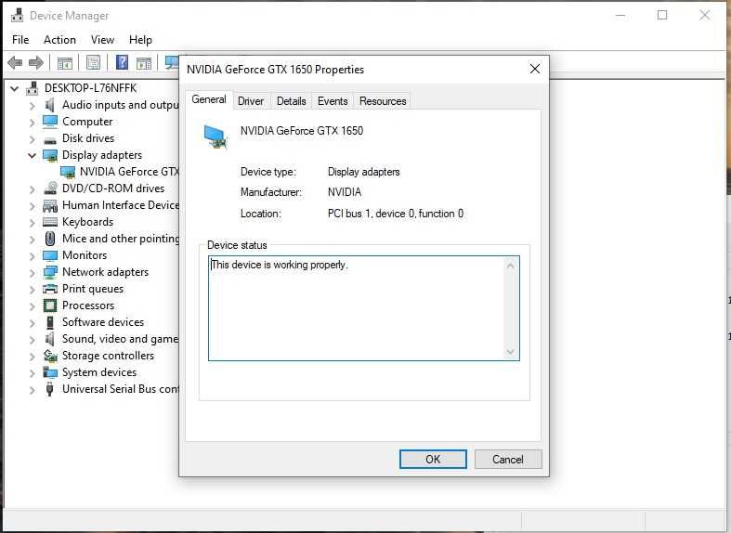Open the Help menu
Screen dimensions: 731x533
pyautogui.click(x=140, y=40)
